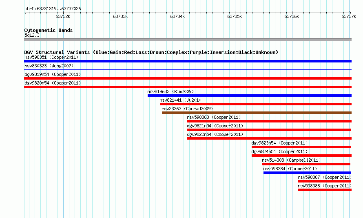Screen dimensions: 363x218
Task: Click the nsv598351 (Cooper2011) label
Action: click(51, 57)
